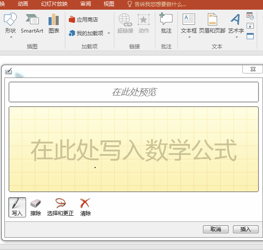The height and width of the screenshot is (250, 263).
Task: Insert a SmartArt graphic
Action: [x=32, y=24]
